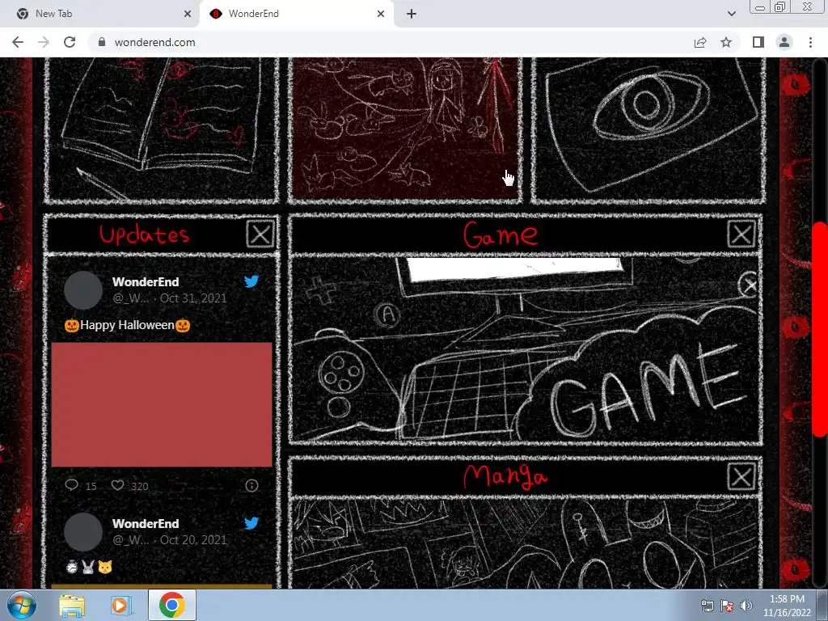Close the Game panel with its X box
The width and height of the screenshot is (828, 621).
741,234
